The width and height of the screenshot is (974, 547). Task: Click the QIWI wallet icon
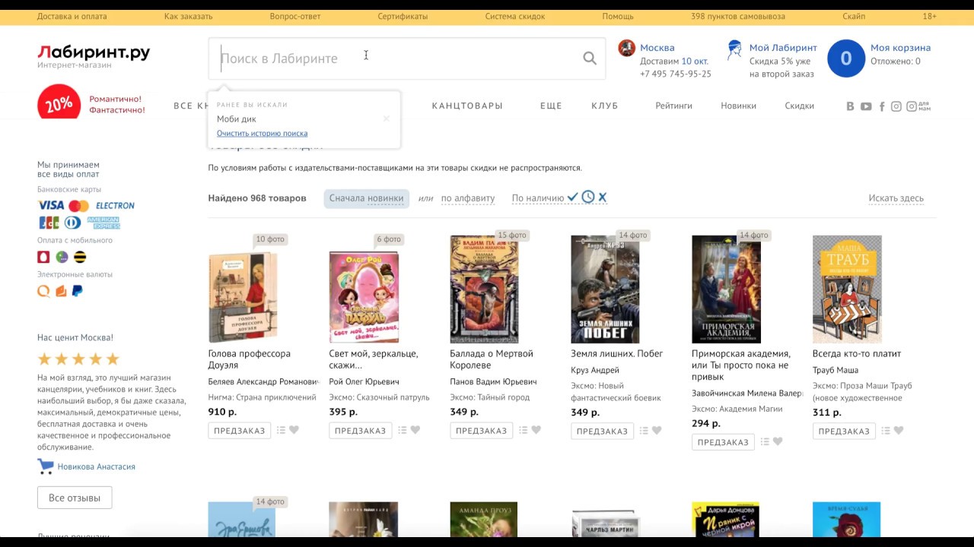[43, 291]
